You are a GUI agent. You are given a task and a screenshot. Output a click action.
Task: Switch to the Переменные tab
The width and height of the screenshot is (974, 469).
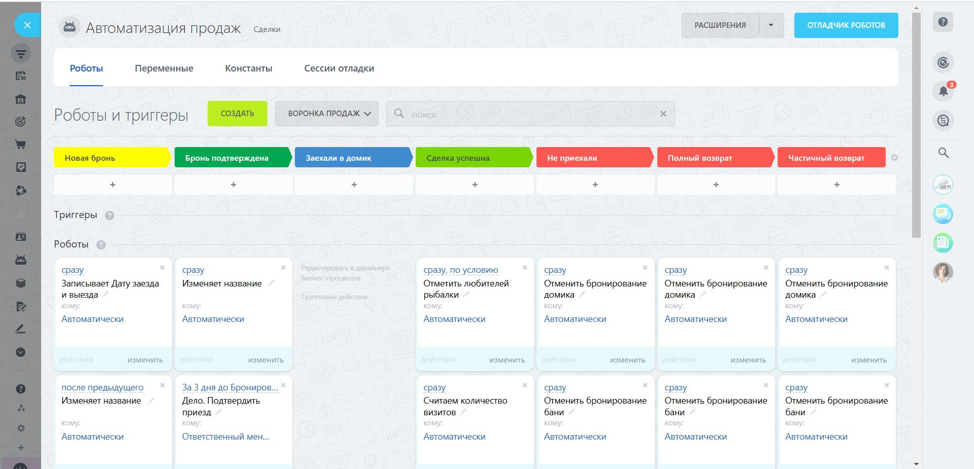164,68
